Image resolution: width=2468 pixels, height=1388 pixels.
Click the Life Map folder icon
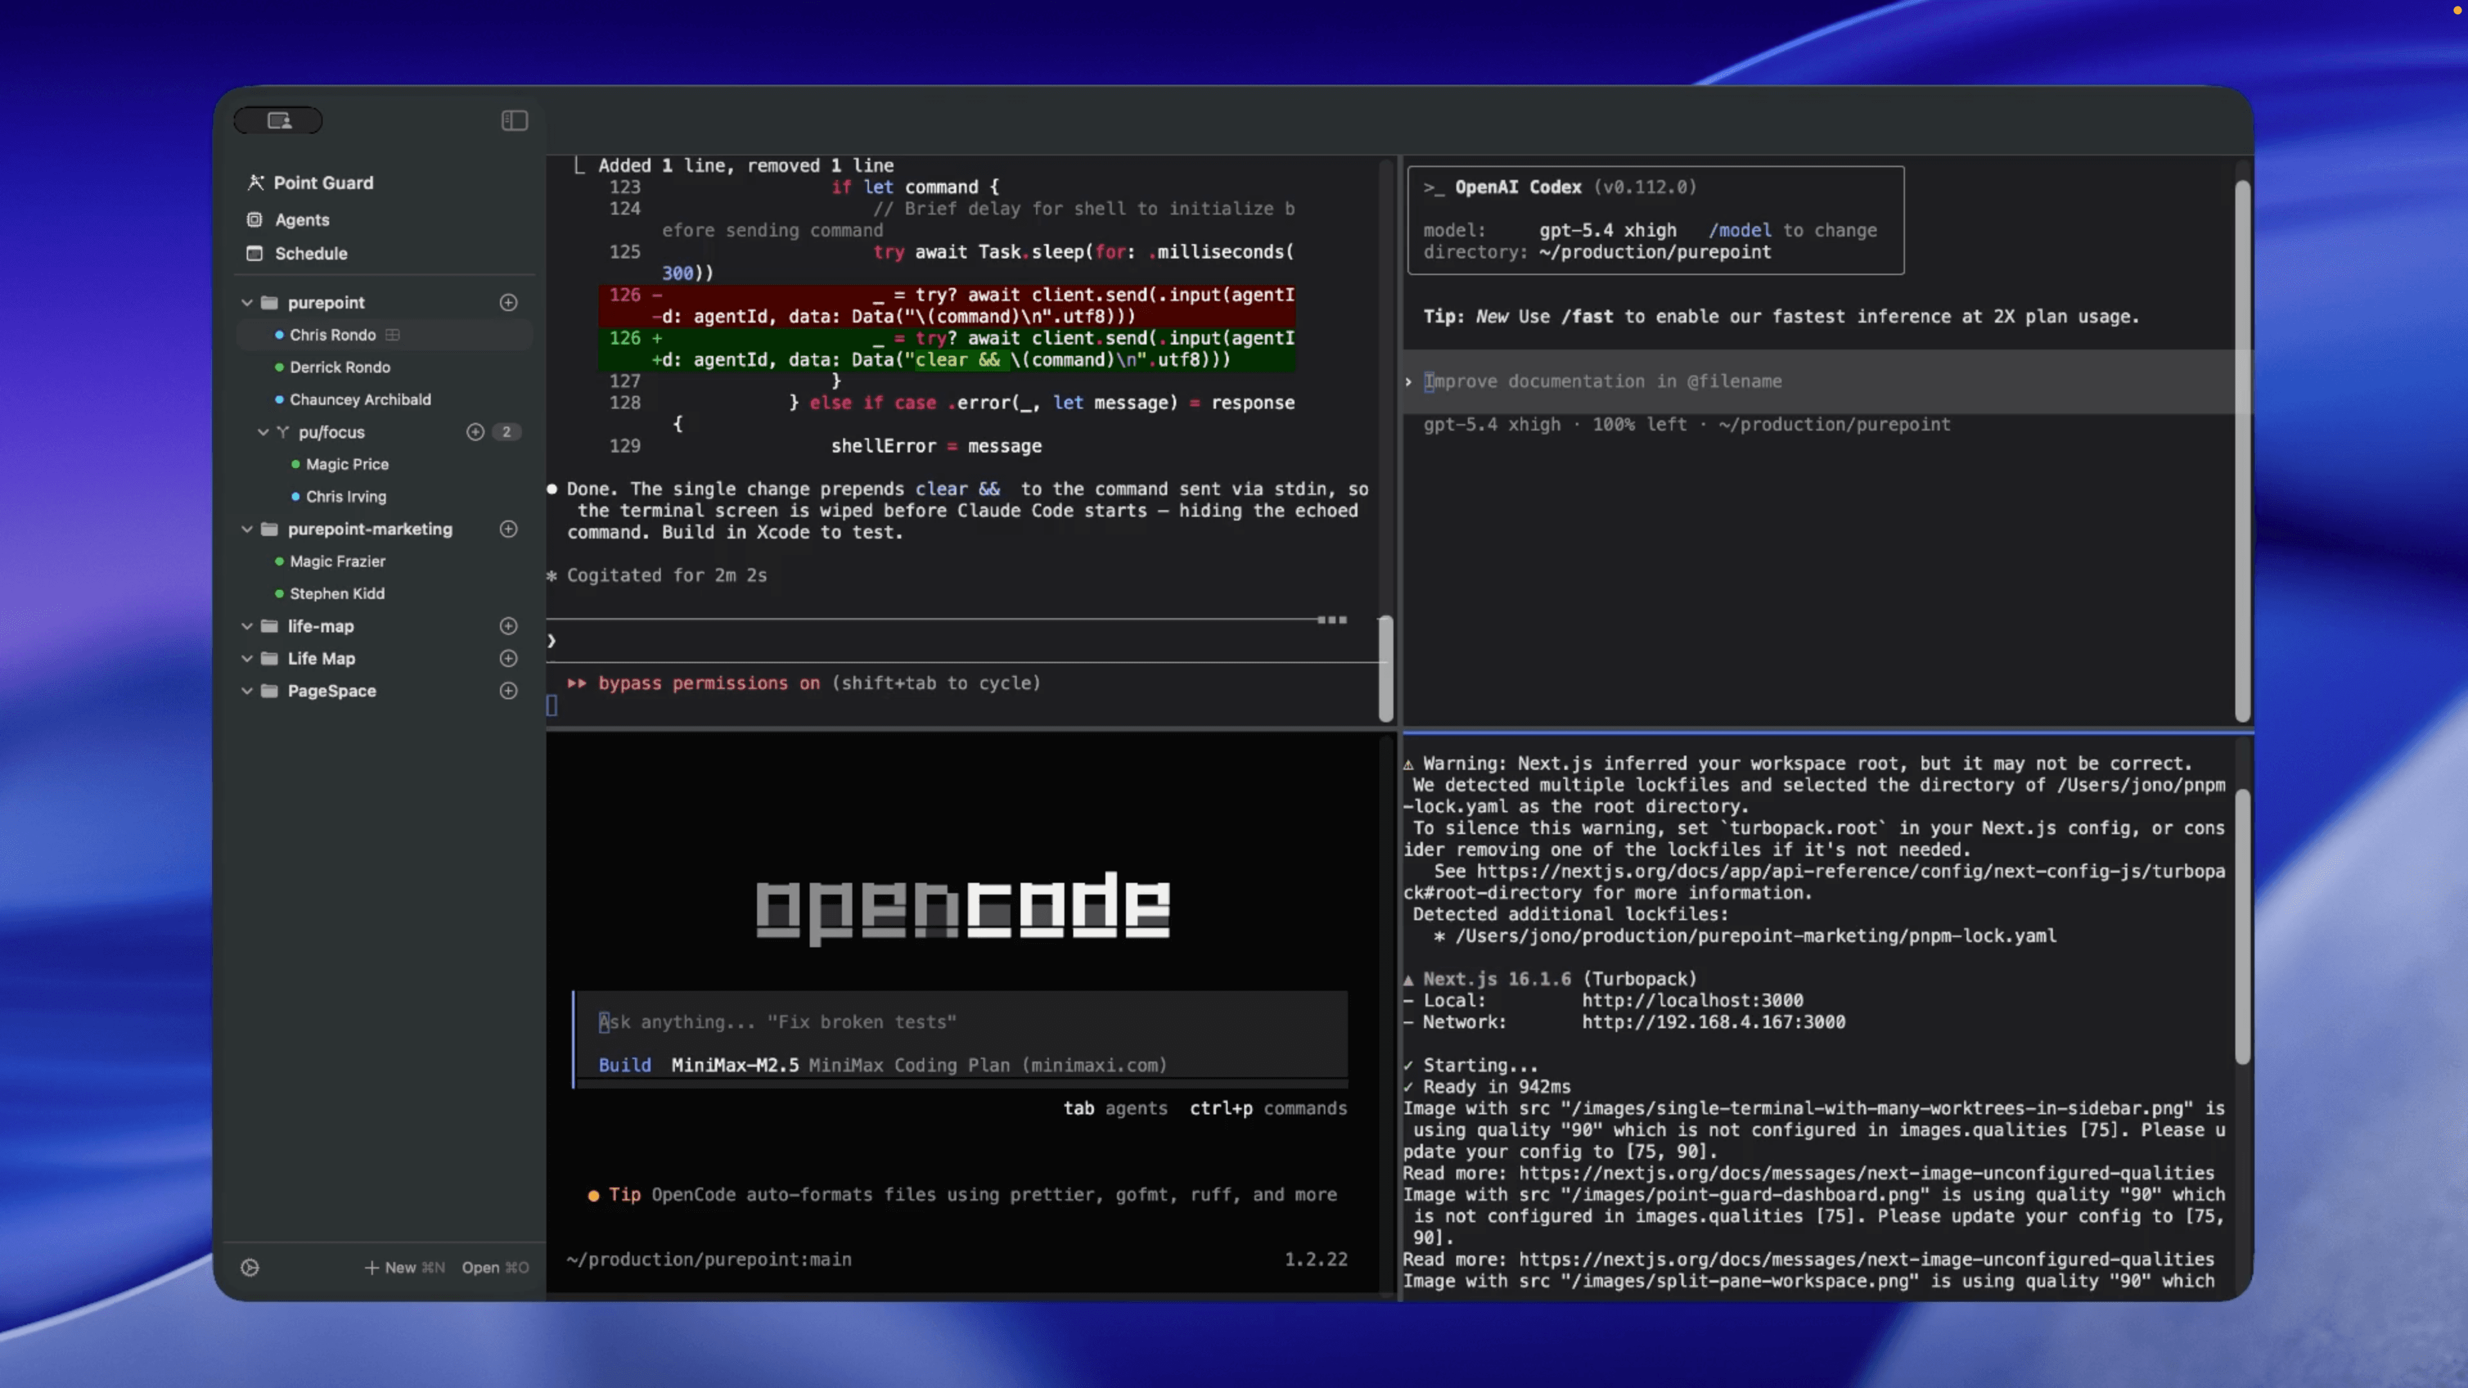point(269,658)
